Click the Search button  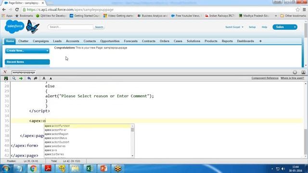point(99,27)
